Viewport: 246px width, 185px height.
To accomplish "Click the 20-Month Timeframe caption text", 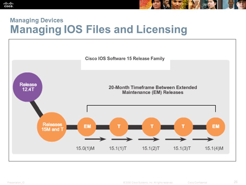I will tap(153, 90).
